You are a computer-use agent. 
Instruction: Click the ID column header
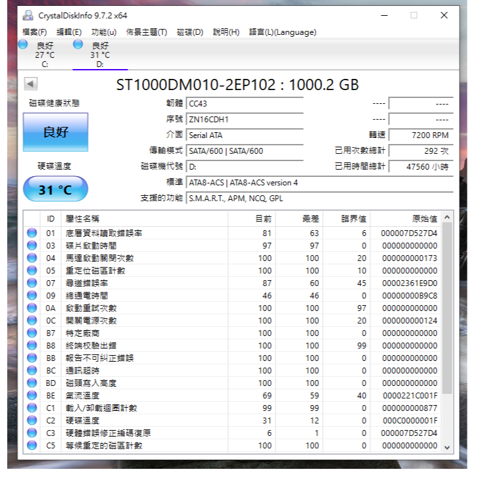[x=51, y=219]
